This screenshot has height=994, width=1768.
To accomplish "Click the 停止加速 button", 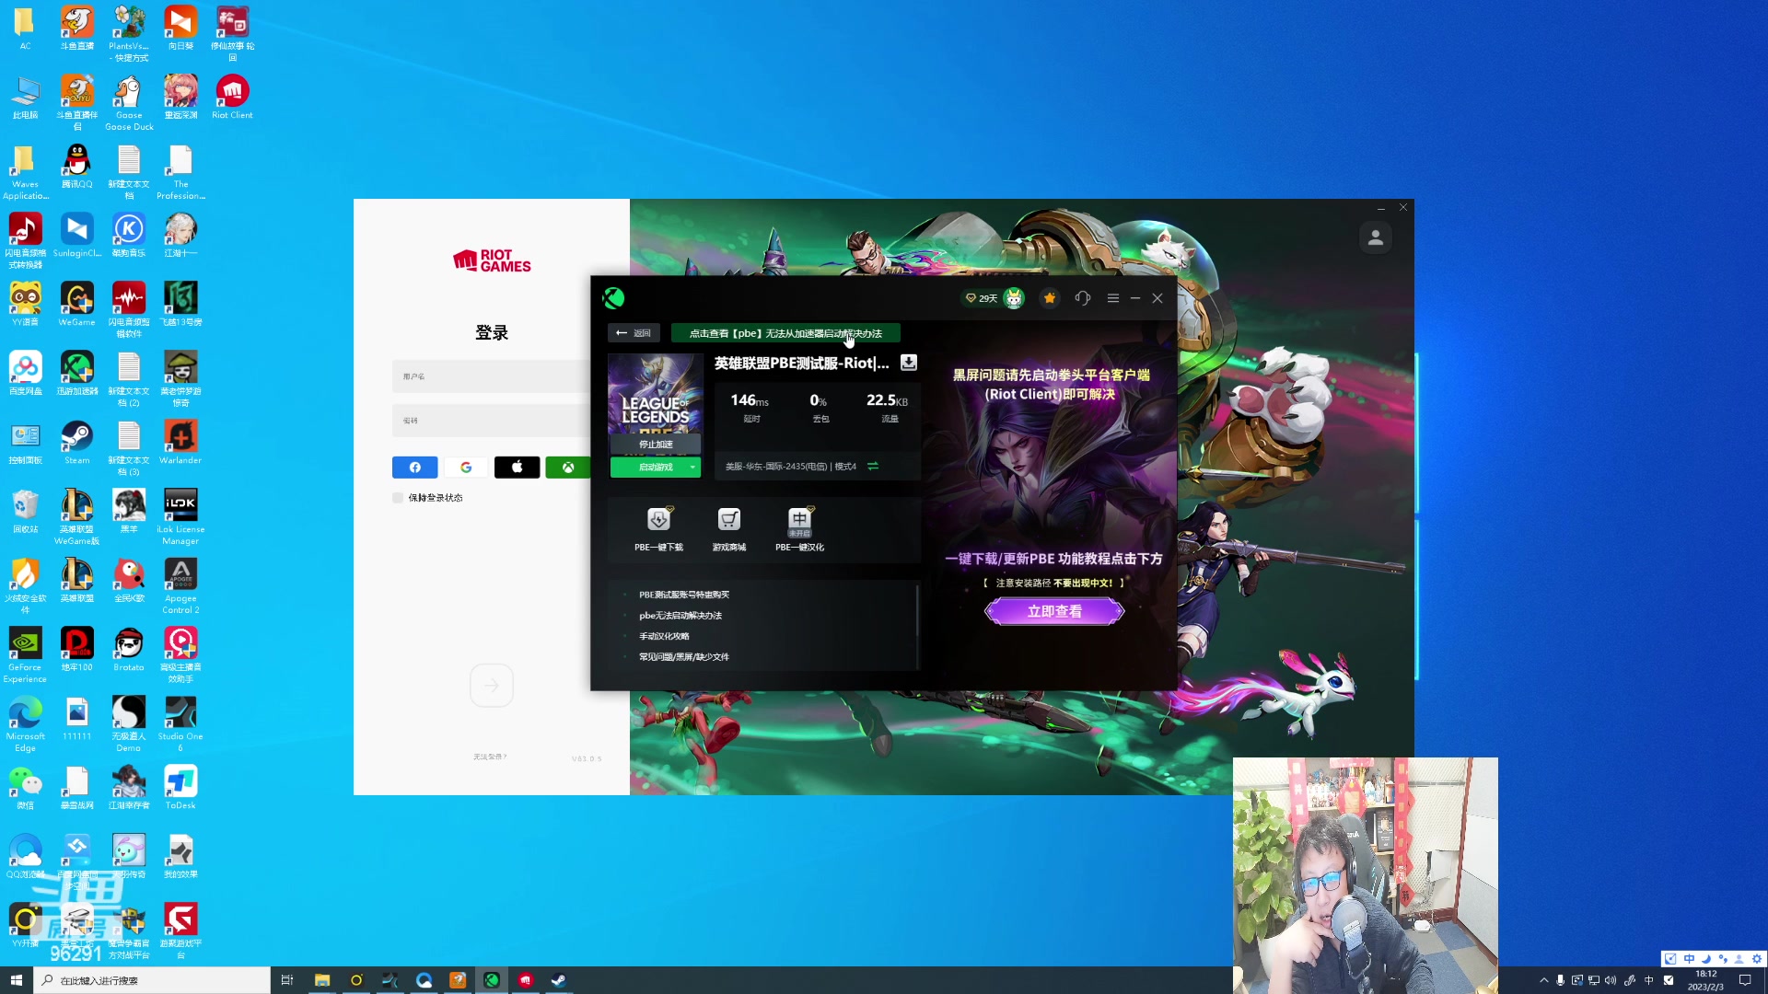I will pos(656,445).
